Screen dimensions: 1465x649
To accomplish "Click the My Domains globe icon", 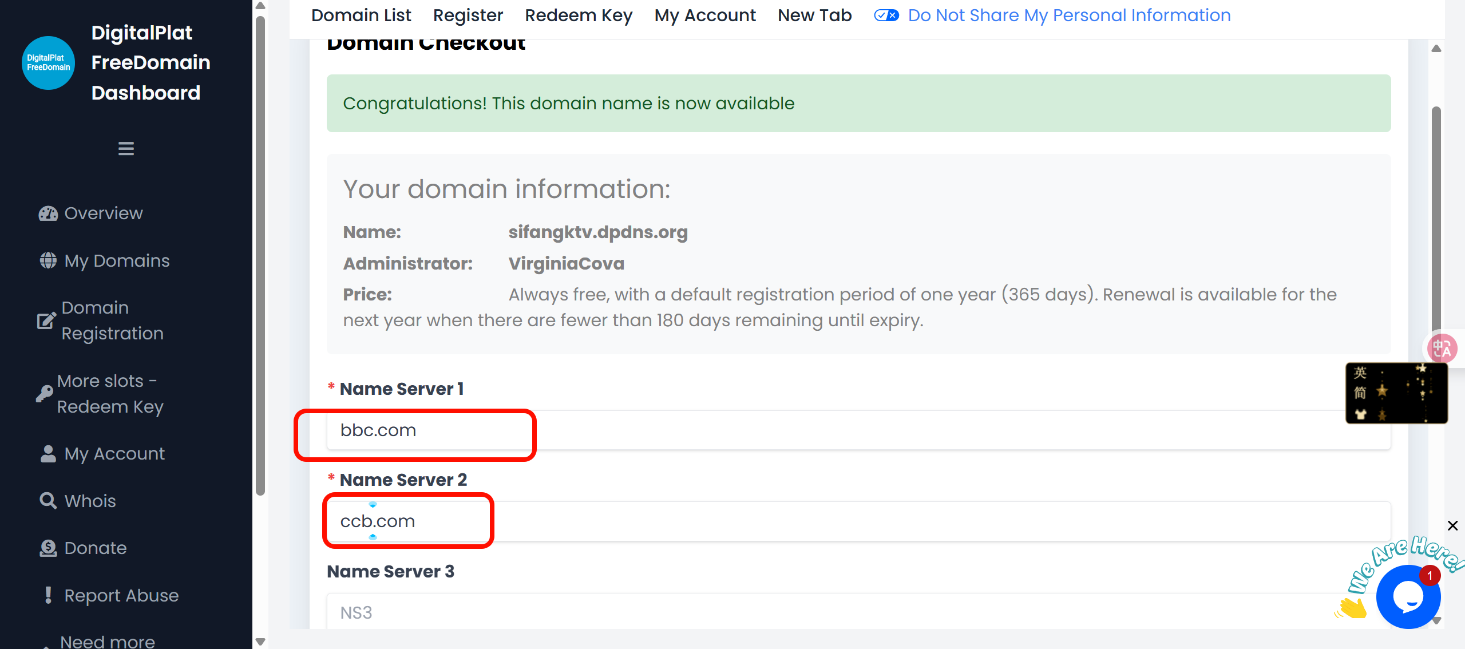I will [x=48, y=261].
